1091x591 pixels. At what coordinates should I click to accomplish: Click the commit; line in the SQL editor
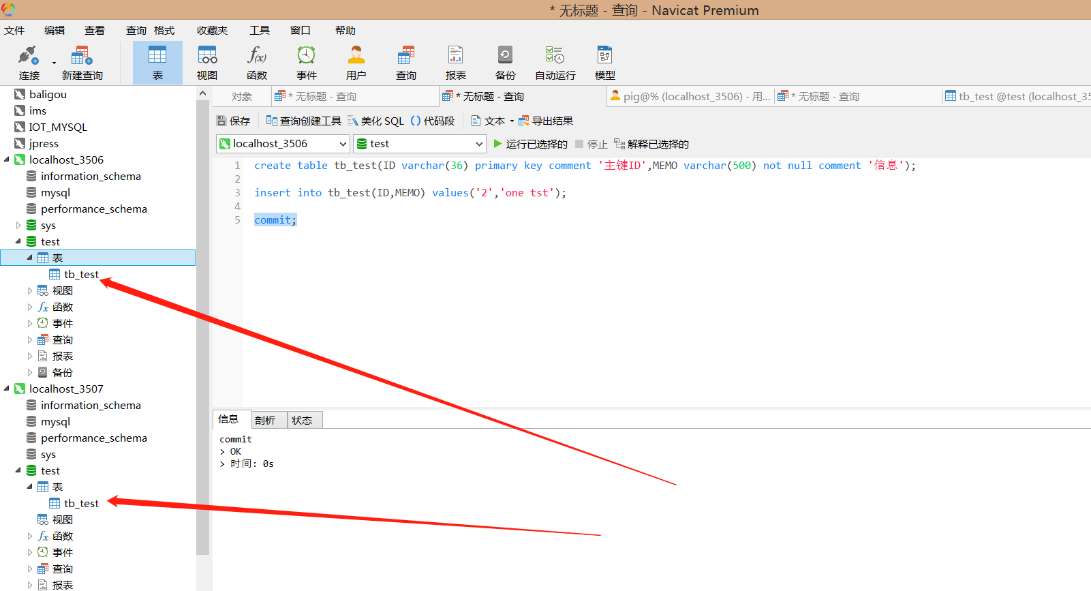click(275, 219)
